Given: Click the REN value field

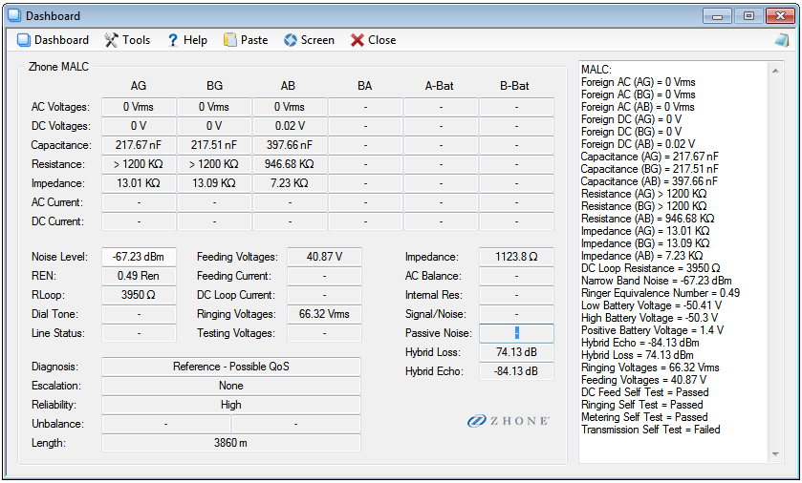Looking at the screenshot, I should coord(139,276).
